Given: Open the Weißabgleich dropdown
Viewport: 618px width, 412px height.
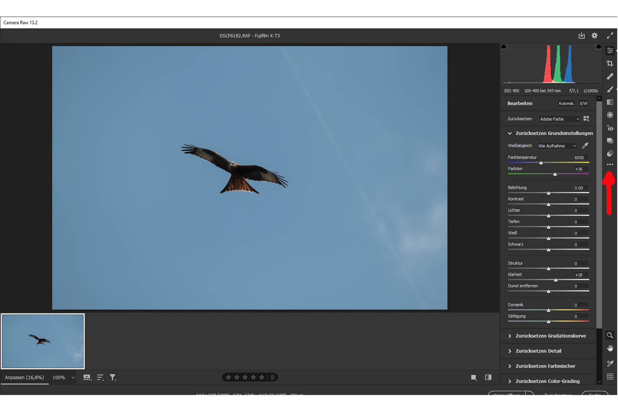Looking at the screenshot, I should [557, 146].
